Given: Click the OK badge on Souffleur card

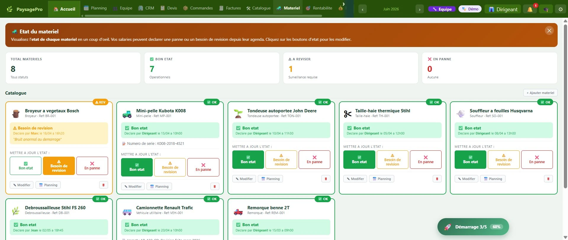Looking at the screenshot, I should pyautogui.click(x=545, y=102).
